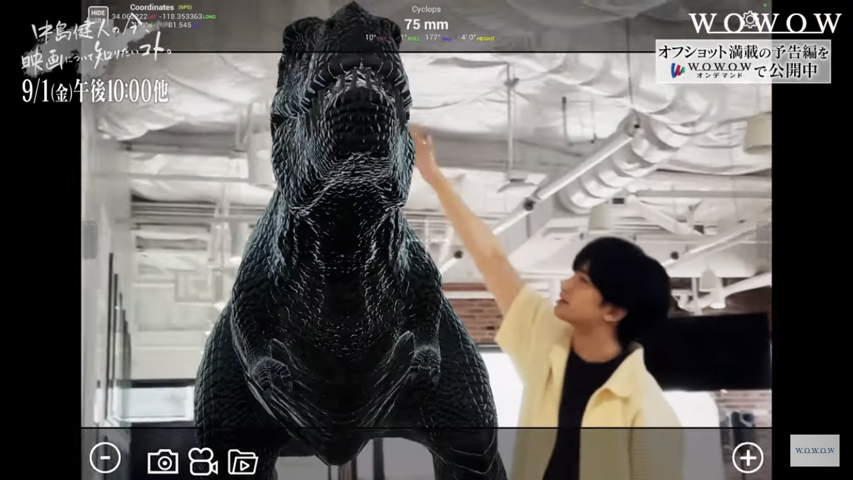Select the 75 mm focal length readout
The width and height of the screenshot is (853, 480).
pos(426,24)
